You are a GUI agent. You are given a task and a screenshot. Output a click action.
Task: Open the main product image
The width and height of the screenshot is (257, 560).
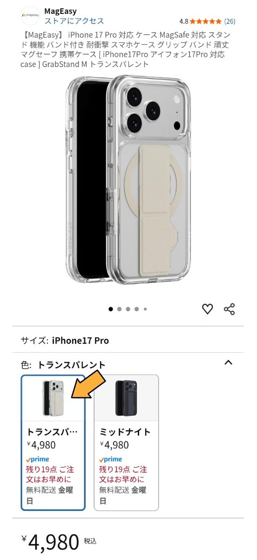click(128, 180)
